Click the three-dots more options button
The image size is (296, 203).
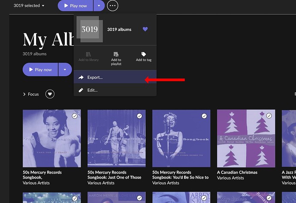[x=112, y=6]
